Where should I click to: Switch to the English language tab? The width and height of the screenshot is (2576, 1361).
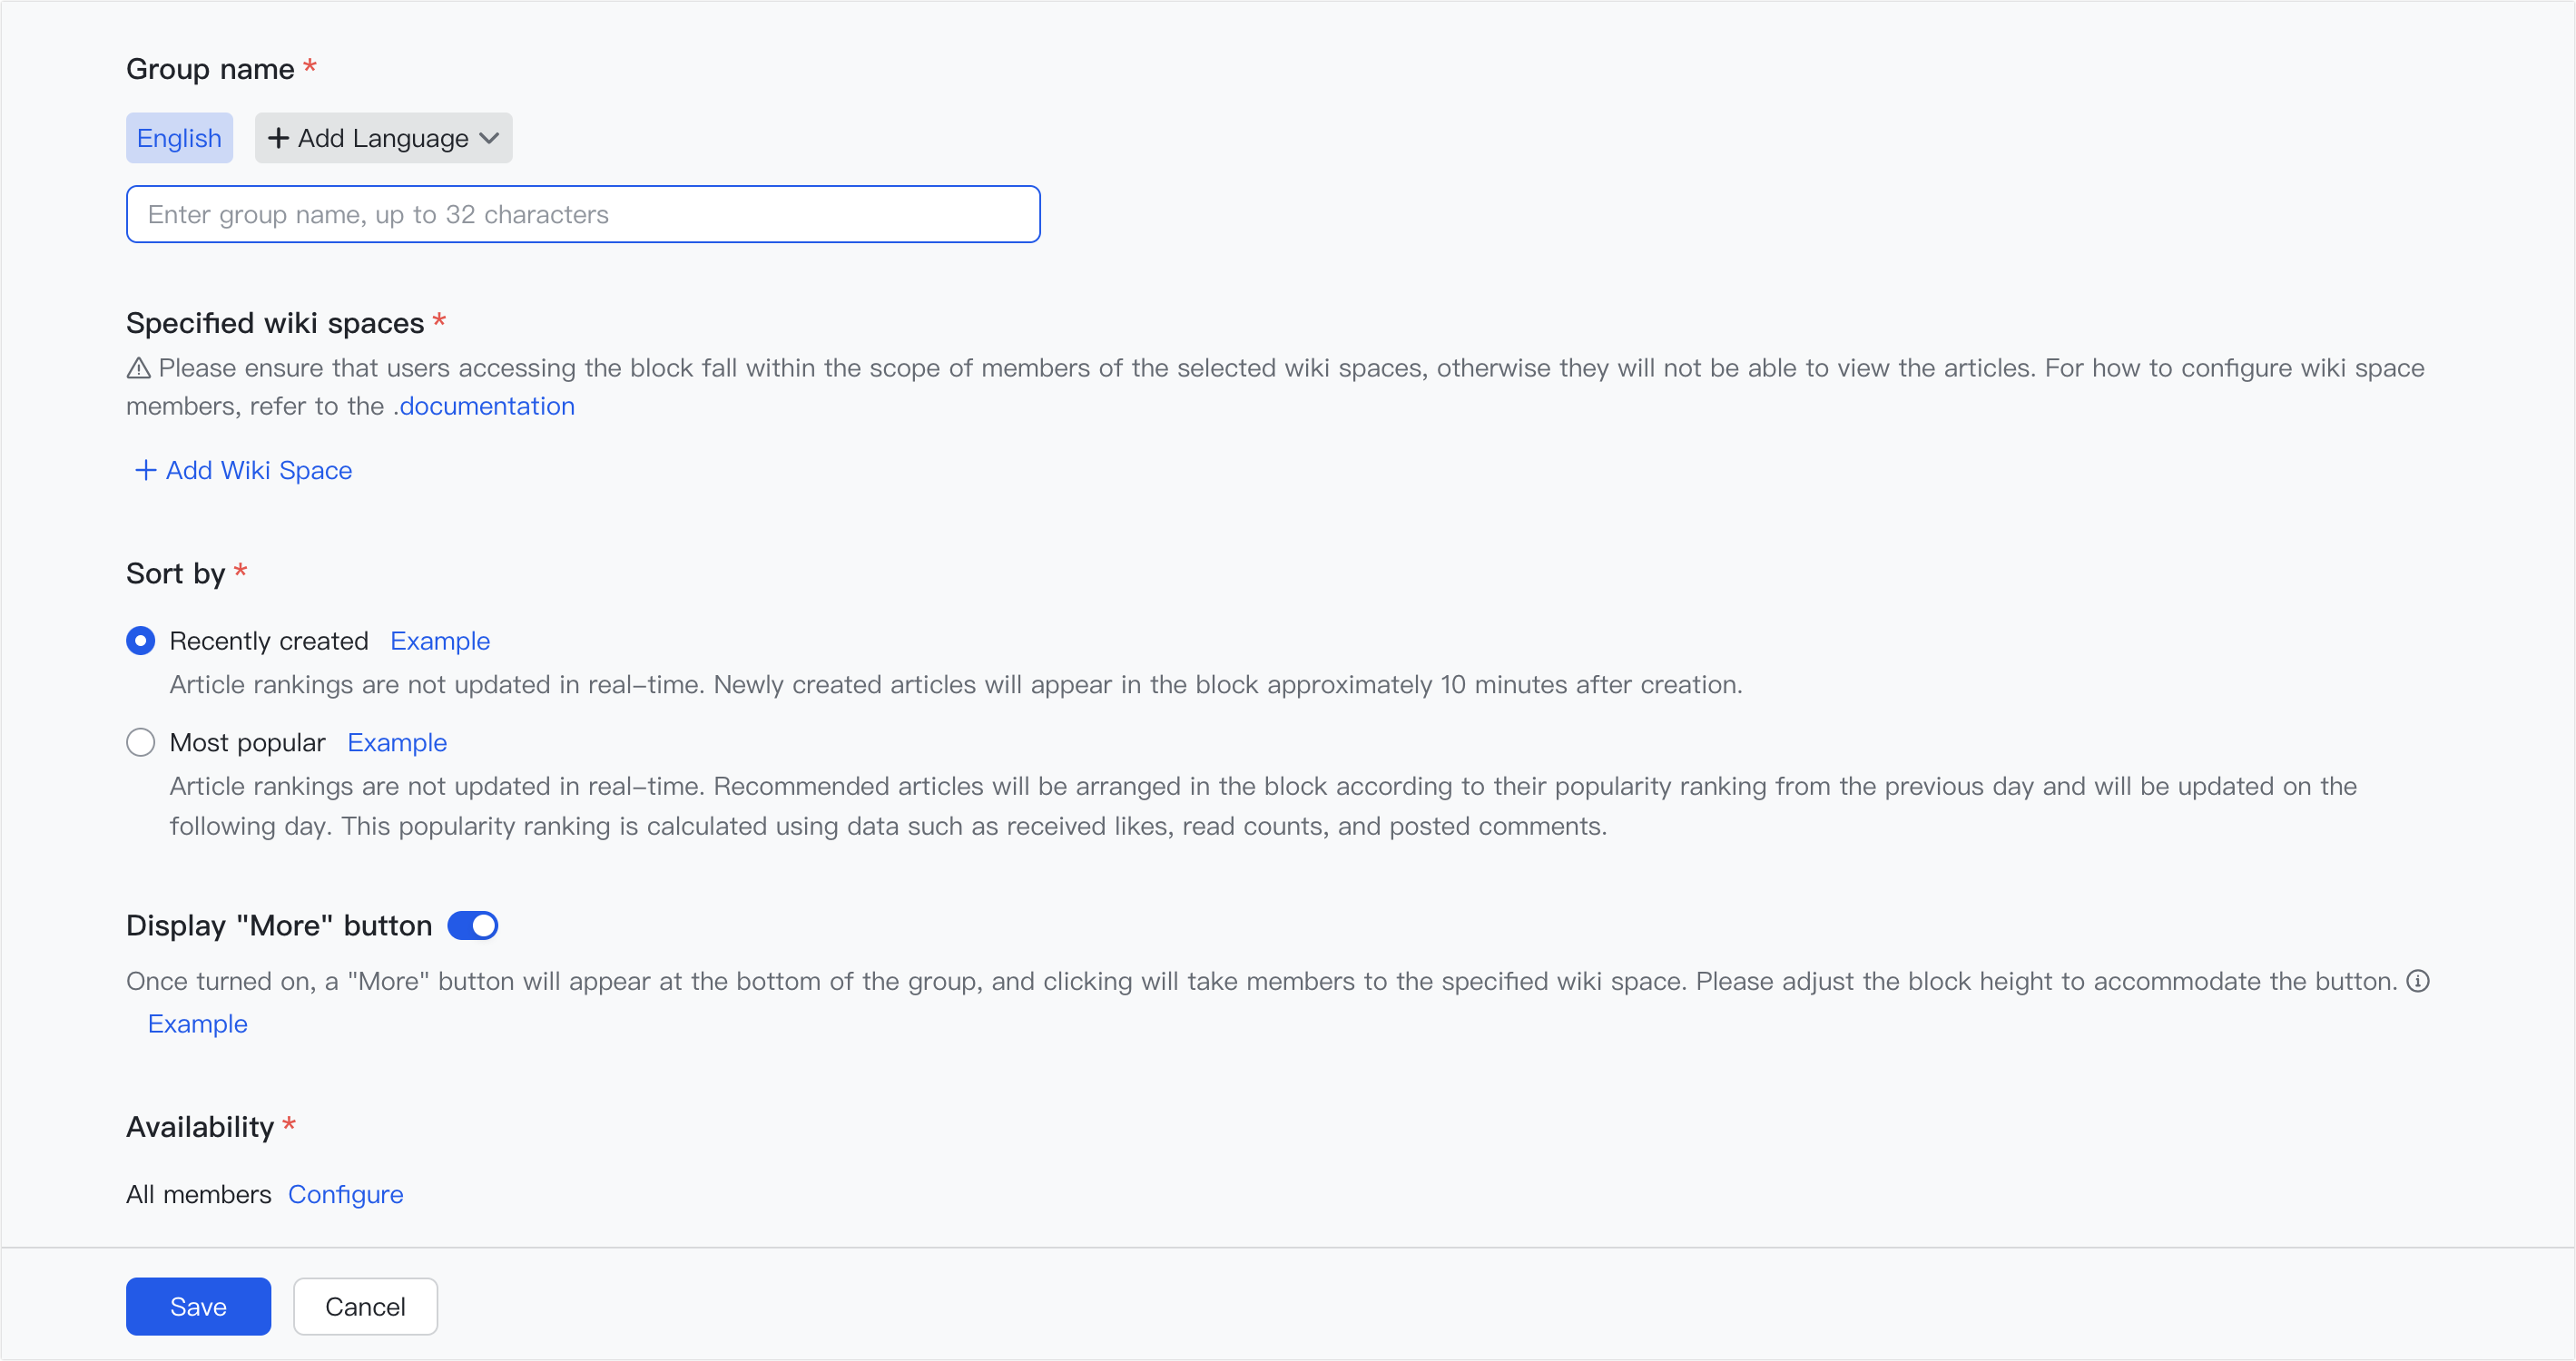click(x=179, y=138)
